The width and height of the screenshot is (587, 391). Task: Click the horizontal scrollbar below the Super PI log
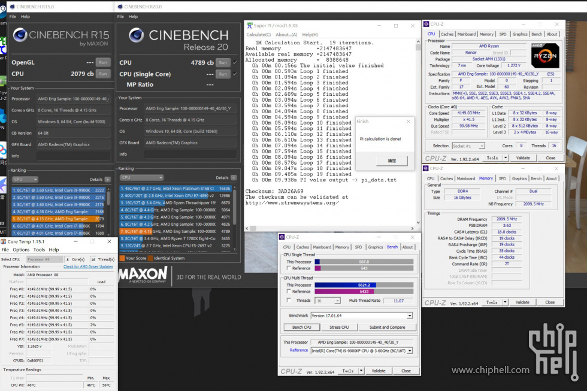click(329, 228)
